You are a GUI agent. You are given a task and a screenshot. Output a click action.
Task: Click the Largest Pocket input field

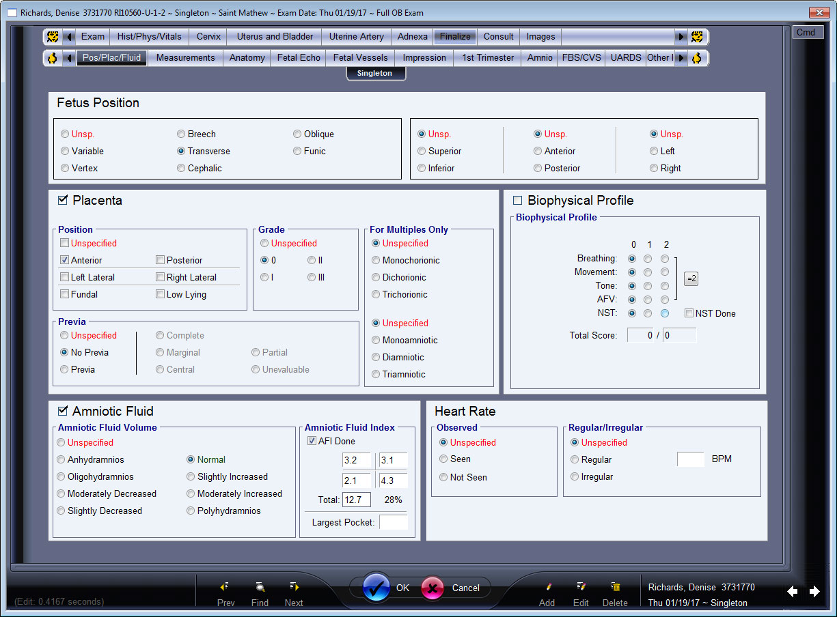coord(393,522)
